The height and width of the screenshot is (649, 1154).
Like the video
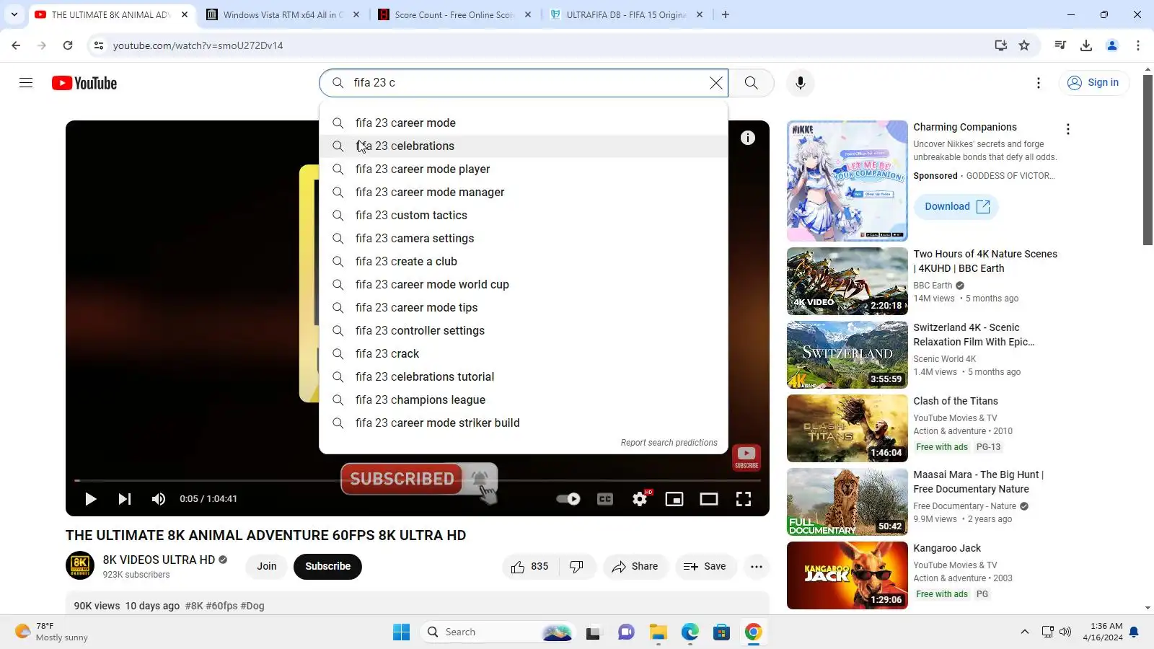530,567
